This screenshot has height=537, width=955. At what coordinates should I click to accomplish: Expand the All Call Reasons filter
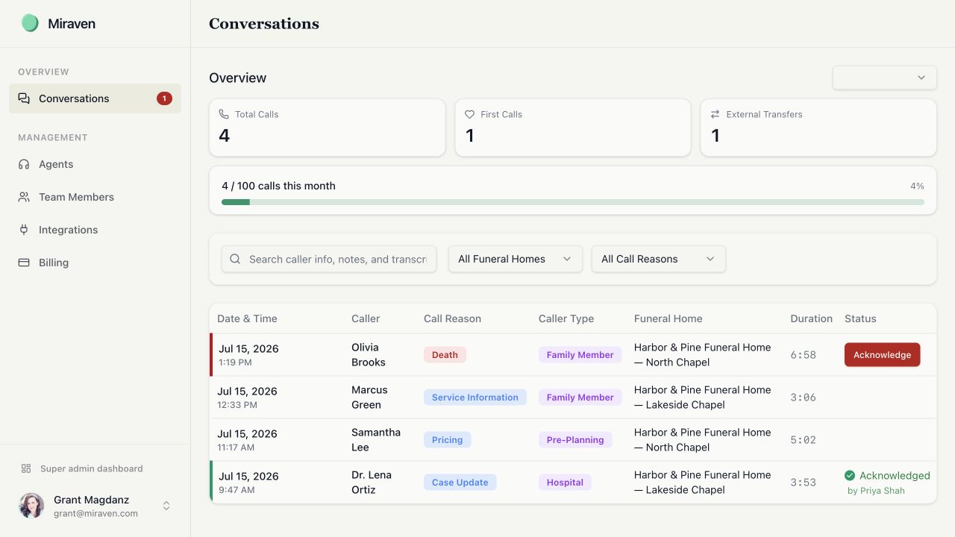658,259
